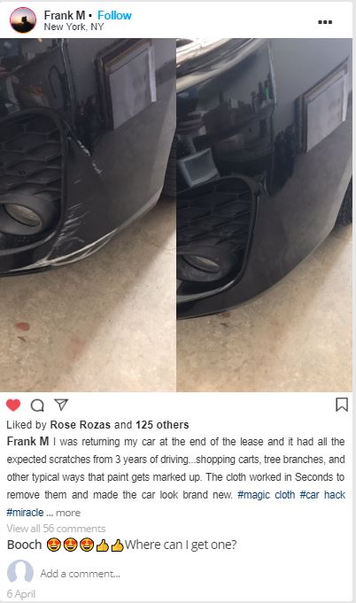Viewport: 356px width, 603px height.
Task: Save post with bookmark icon
Action: (x=342, y=405)
